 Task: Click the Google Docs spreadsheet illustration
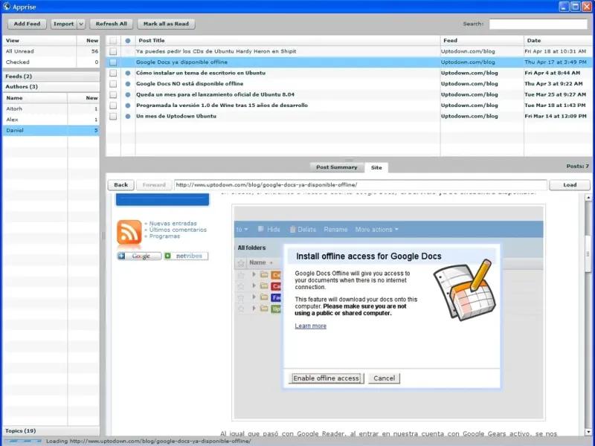[x=465, y=290]
